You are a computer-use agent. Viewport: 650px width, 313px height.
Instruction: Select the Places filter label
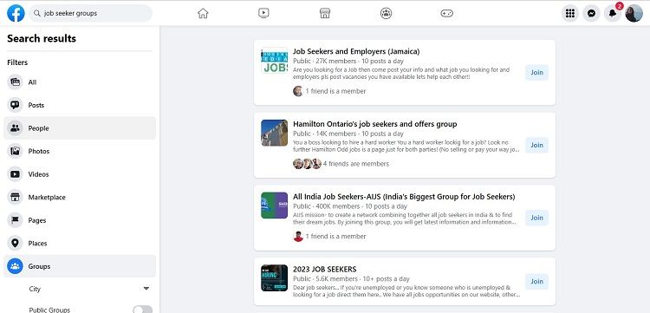point(37,244)
